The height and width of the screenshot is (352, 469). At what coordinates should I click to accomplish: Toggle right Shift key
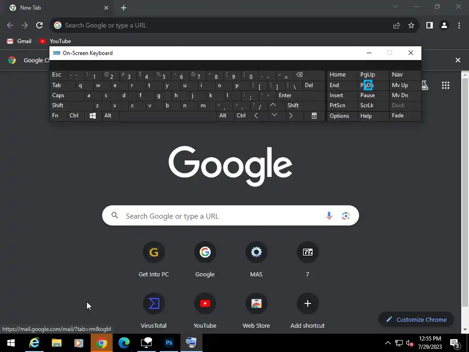coord(305,105)
